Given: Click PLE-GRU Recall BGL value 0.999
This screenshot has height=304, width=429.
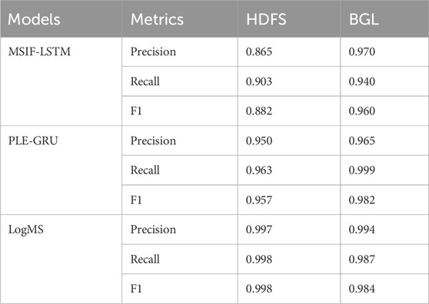Looking at the screenshot, I should click(x=361, y=170).
